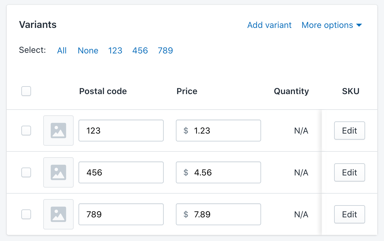Select All variants link

(x=62, y=50)
